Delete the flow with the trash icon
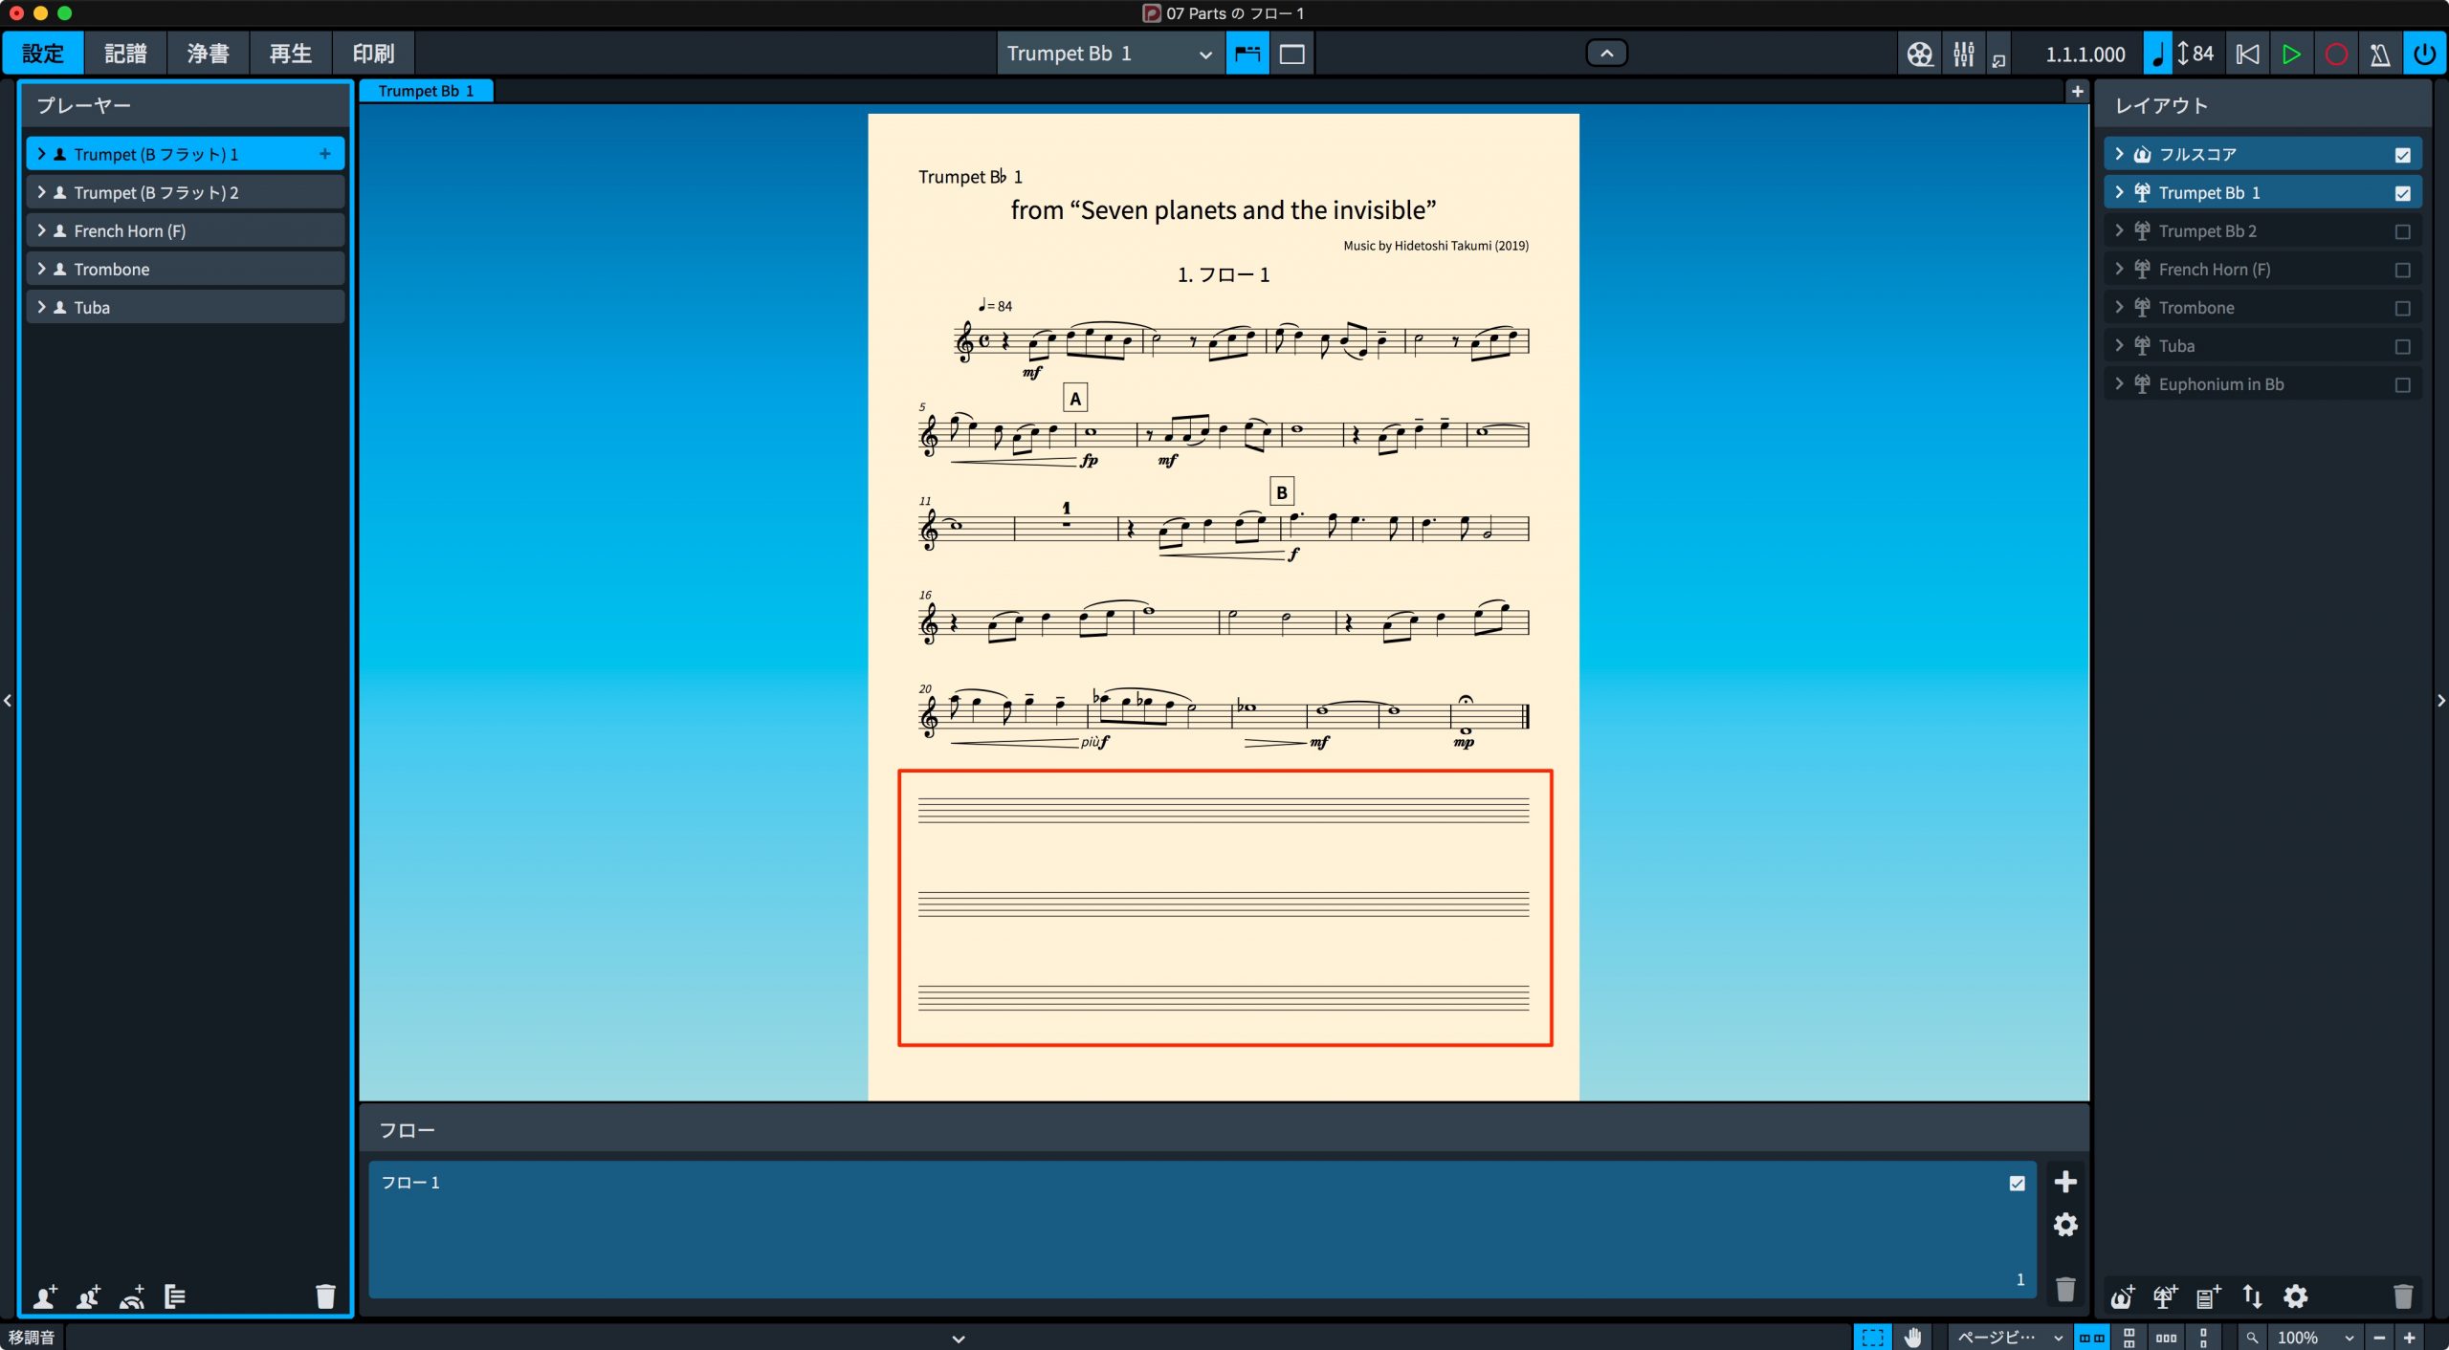2449x1350 pixels. click(2065, 1290)
